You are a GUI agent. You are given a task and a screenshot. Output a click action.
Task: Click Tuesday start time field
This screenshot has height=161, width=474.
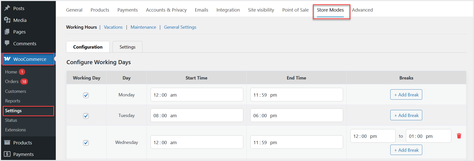tap(197, 115)
